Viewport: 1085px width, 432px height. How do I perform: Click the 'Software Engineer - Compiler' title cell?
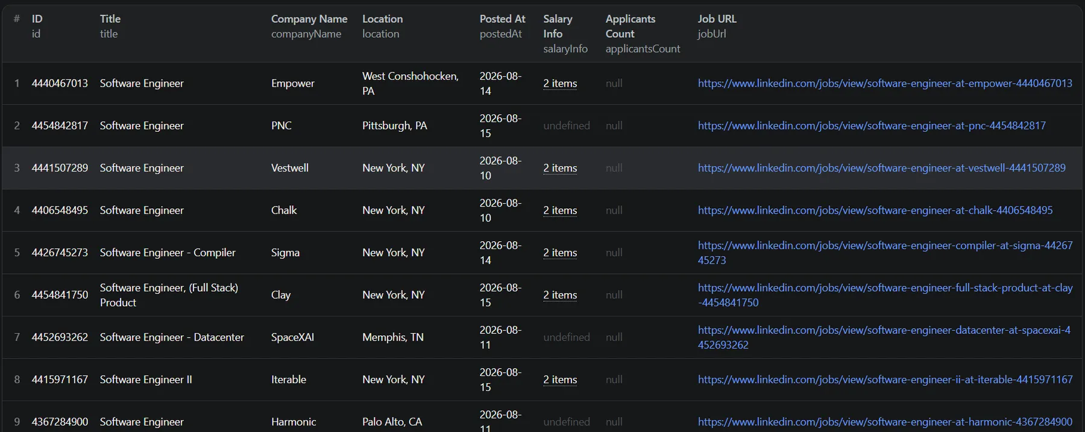(168, 253)
